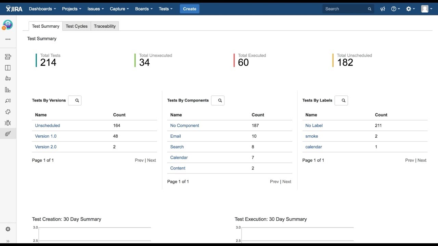This screenshot has height=246, width=438.
Task: Click the Tests By Components search icon
Action: [218, 100]
